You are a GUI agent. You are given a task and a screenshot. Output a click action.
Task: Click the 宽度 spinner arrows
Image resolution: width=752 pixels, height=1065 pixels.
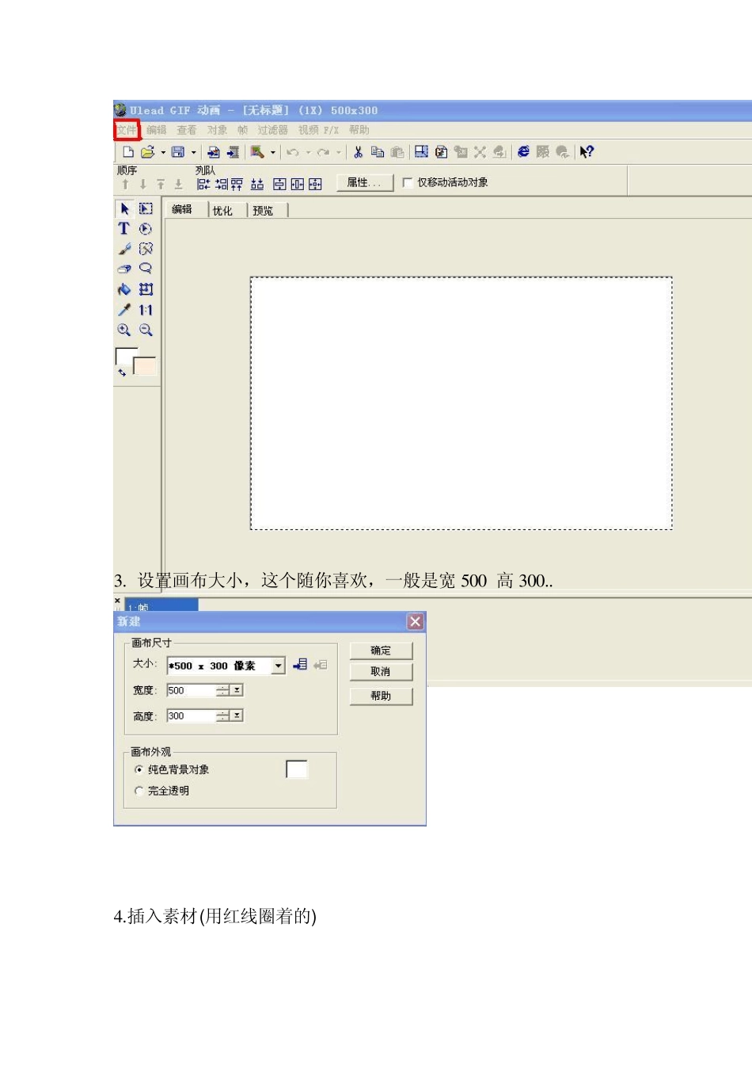pos(223,690)
